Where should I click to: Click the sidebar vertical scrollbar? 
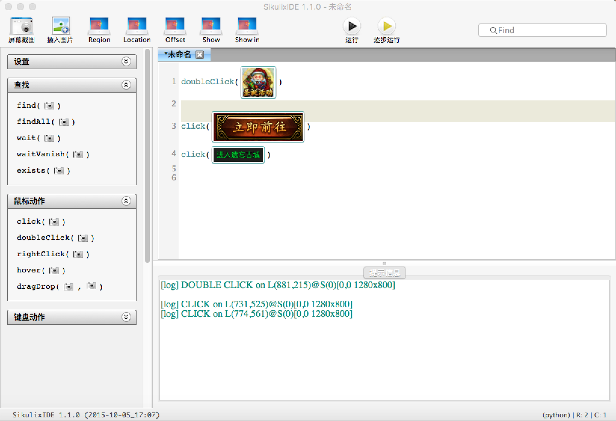[147, 156]
